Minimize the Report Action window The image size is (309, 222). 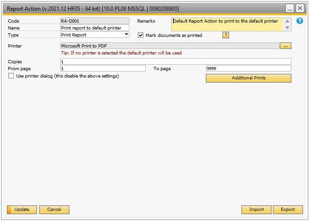coord(290,8)
